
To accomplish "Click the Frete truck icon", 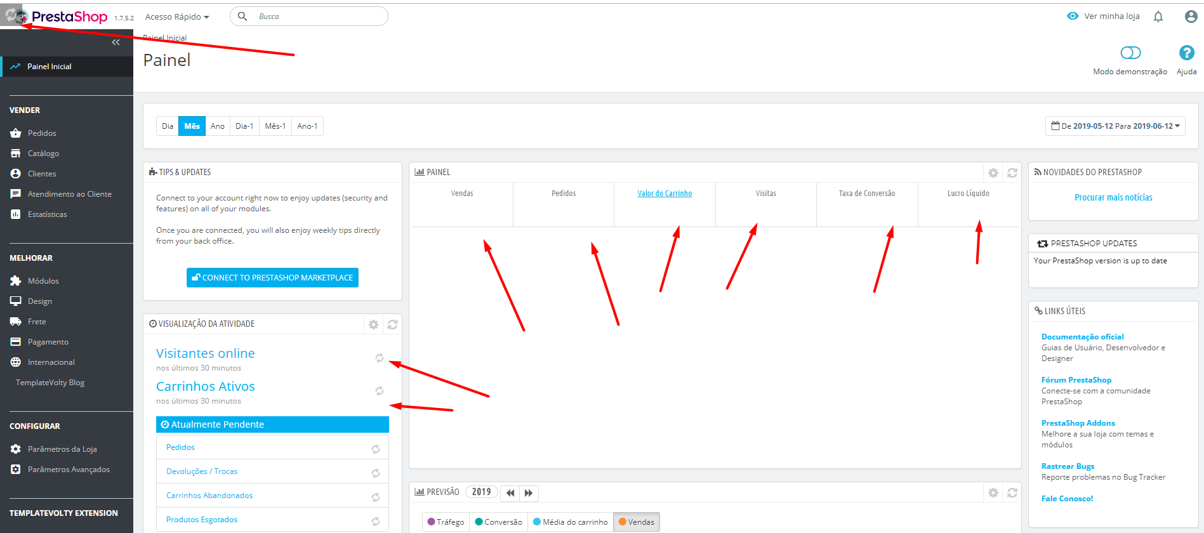I will (x=16, y=322).
